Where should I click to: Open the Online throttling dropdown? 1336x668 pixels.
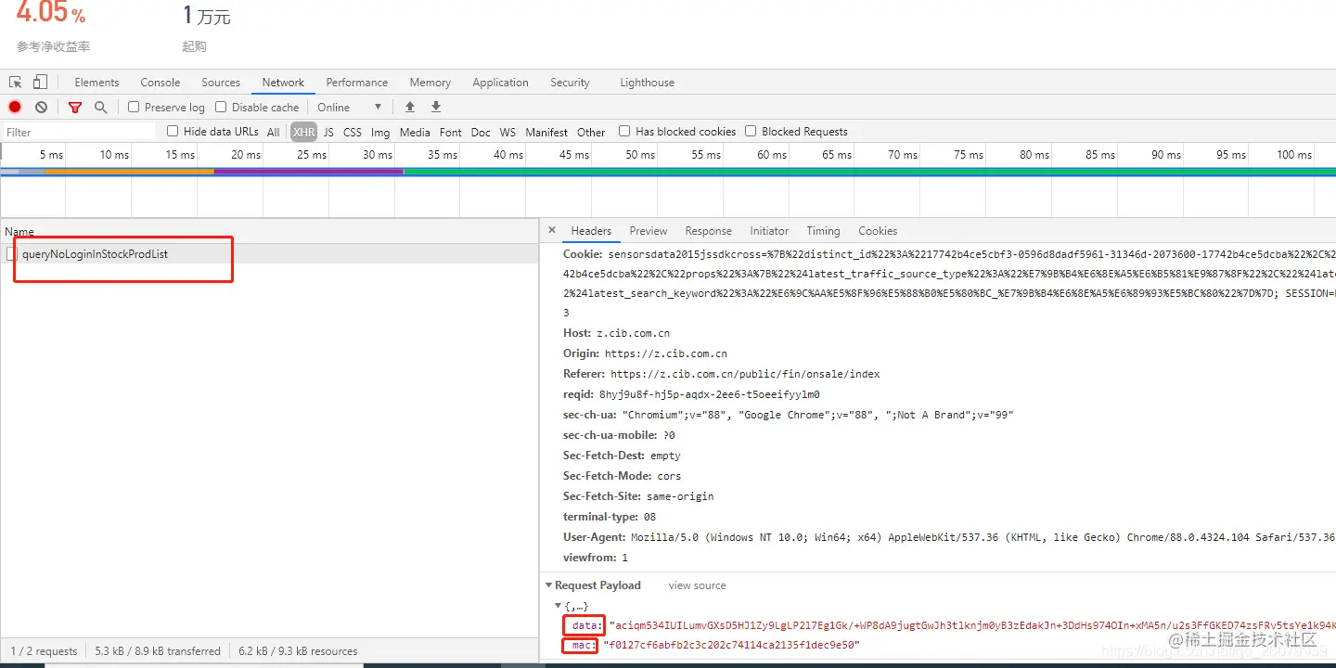[350, 107]
